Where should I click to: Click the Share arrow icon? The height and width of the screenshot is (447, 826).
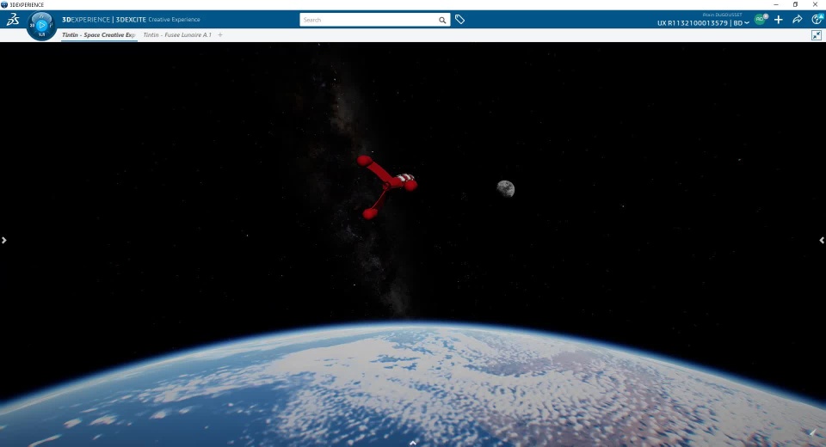[797, 20]
